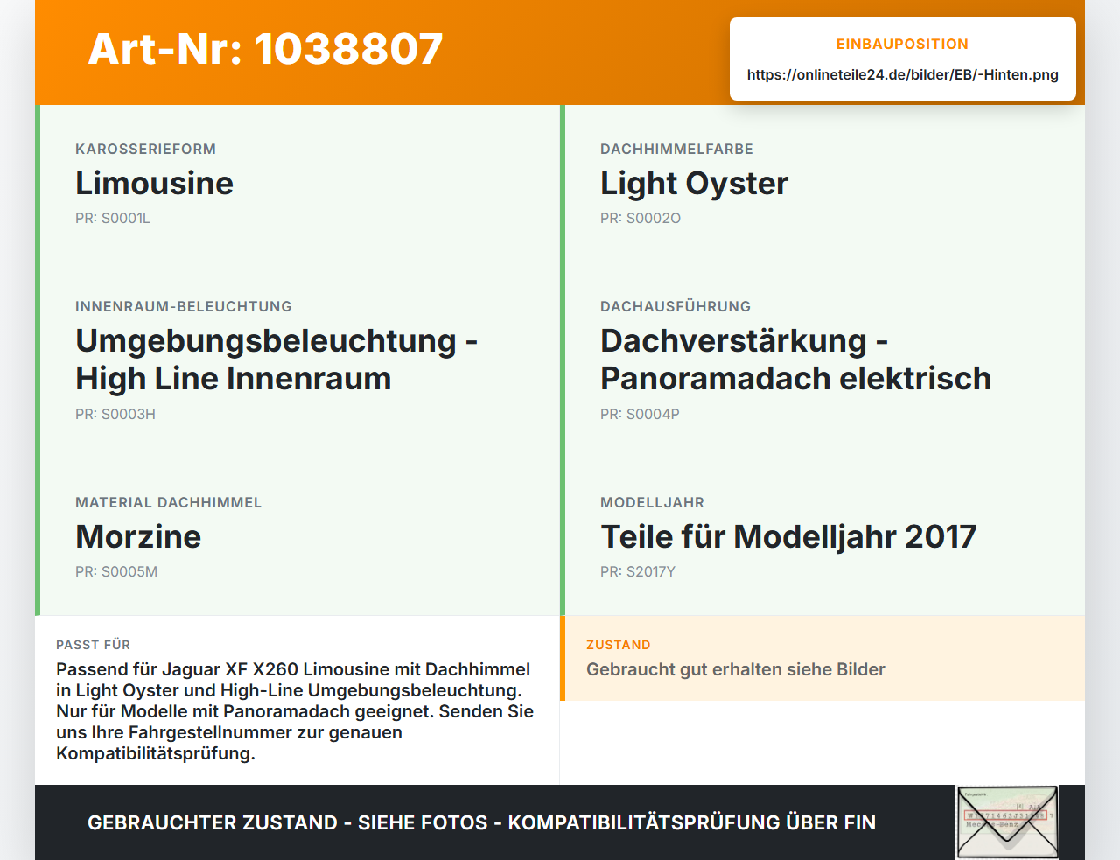Click the Light Oyster value

[694, 183]
